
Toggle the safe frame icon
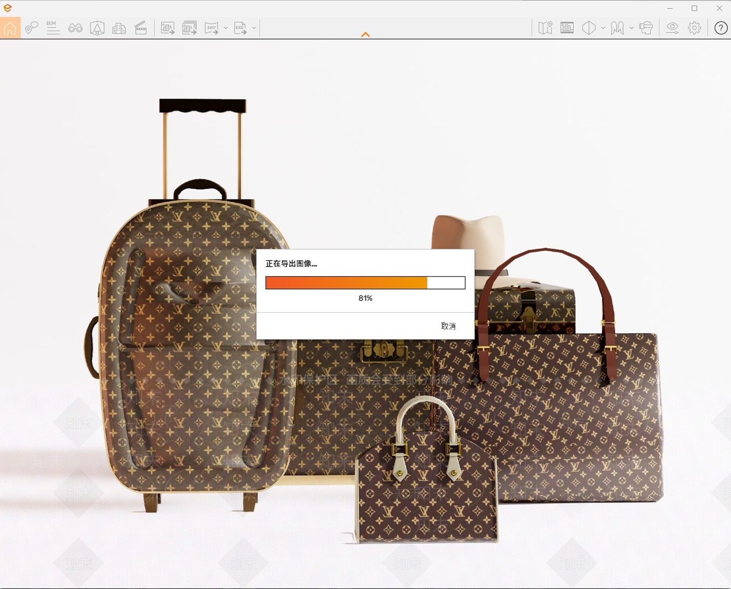click(x=567, y=28)
